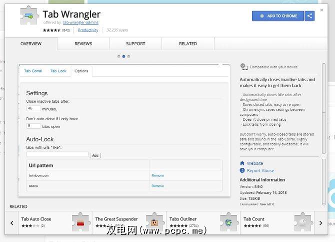Click the share icon button

point(309,16)
